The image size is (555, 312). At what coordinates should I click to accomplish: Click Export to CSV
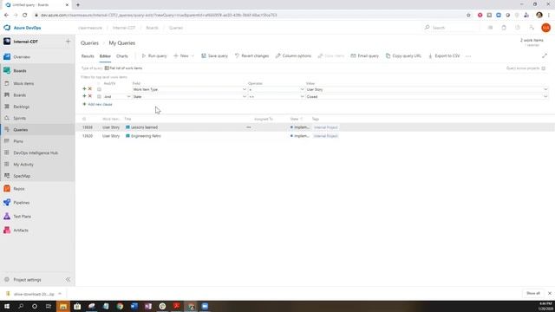point(444,55)
